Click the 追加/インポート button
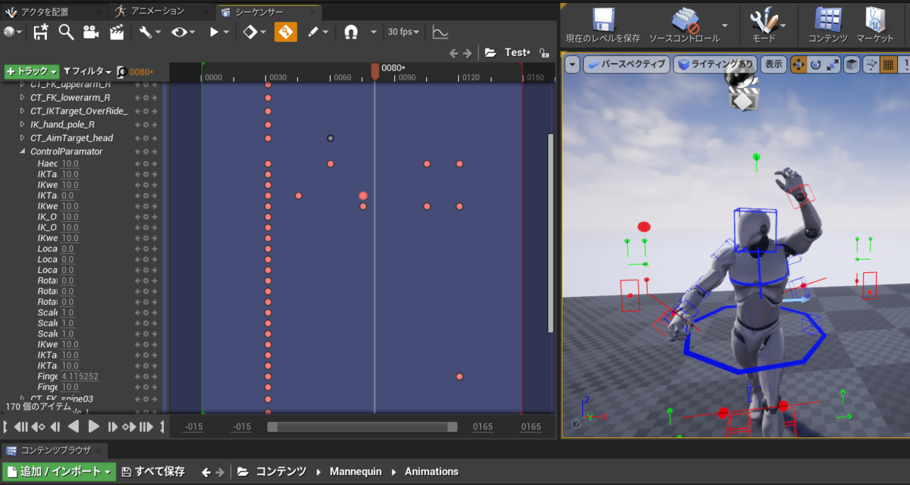Viewport: 910px width, 485px height. coord(59,471)
